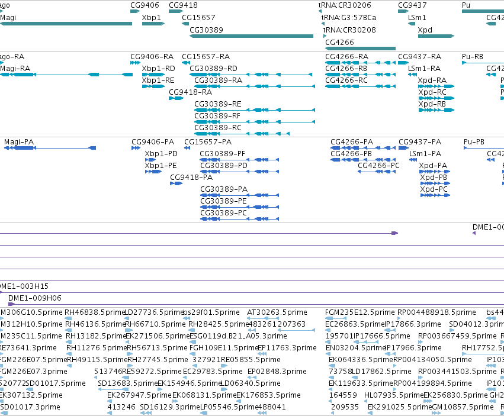504x416 pixels.
Task: Select the LSm1 gene label
Action: tap(417, 17)
